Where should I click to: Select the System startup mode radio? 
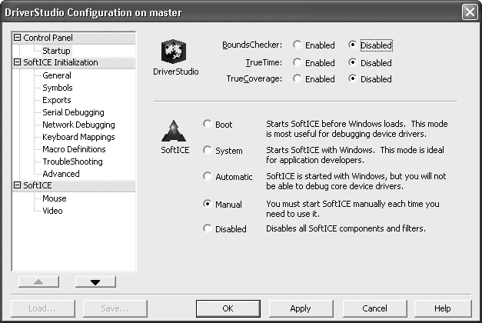pyautogui.click(x=207, y=151)
